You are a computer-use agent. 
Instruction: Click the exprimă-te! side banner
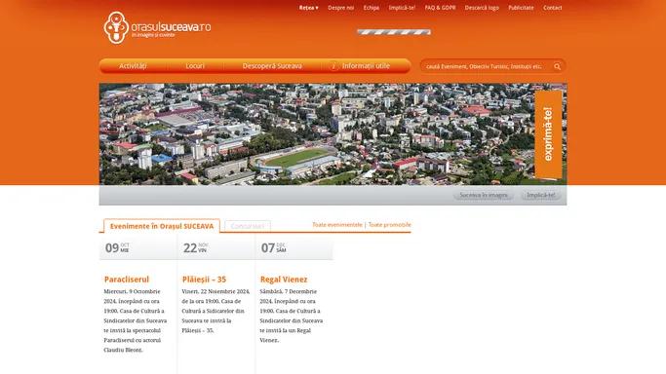point(548,134)
